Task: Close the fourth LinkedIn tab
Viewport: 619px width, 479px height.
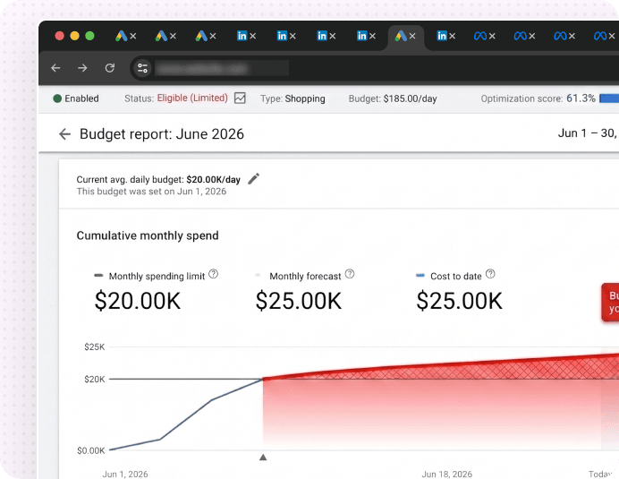Action: [x=372, y=37]
